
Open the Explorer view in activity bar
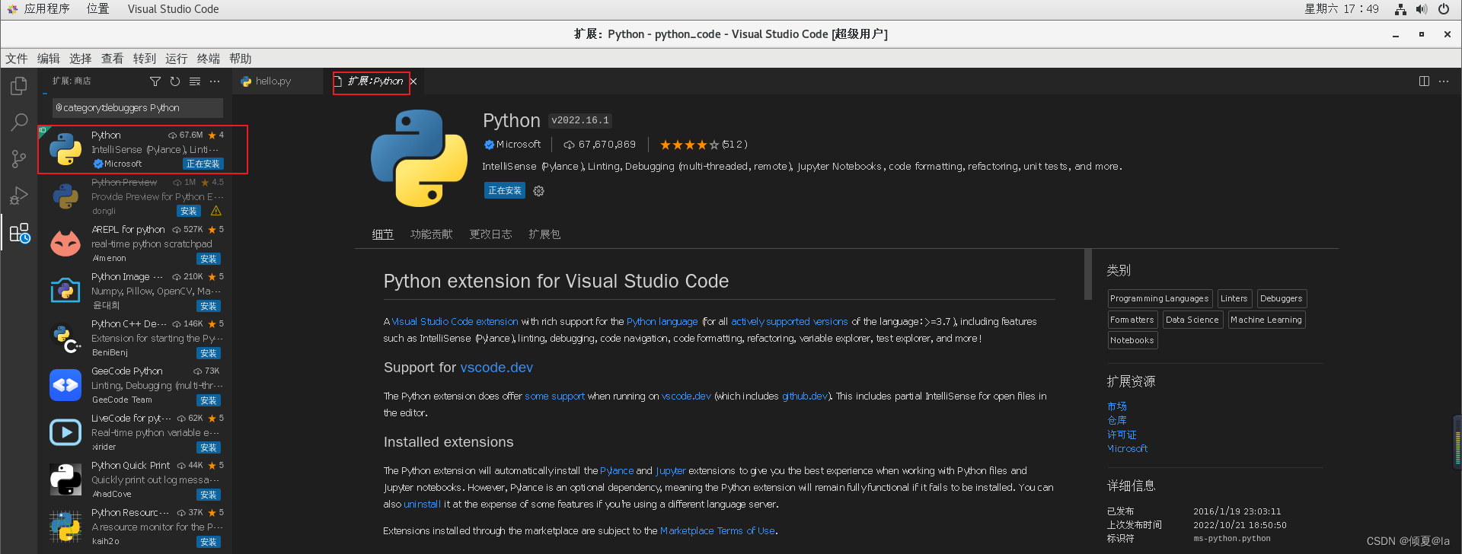point(19,86)
